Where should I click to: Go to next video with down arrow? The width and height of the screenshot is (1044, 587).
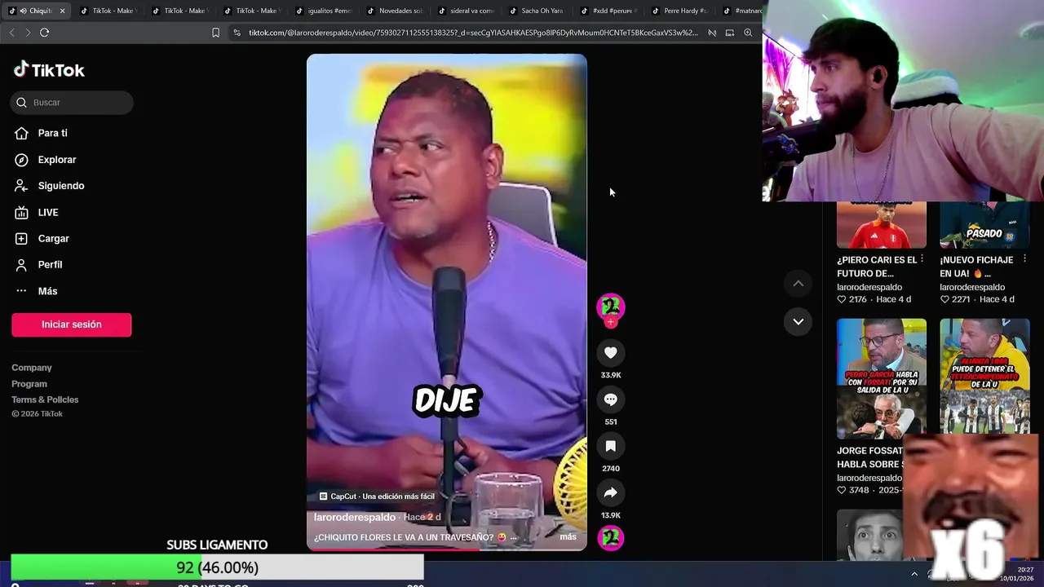pos(798,321)
